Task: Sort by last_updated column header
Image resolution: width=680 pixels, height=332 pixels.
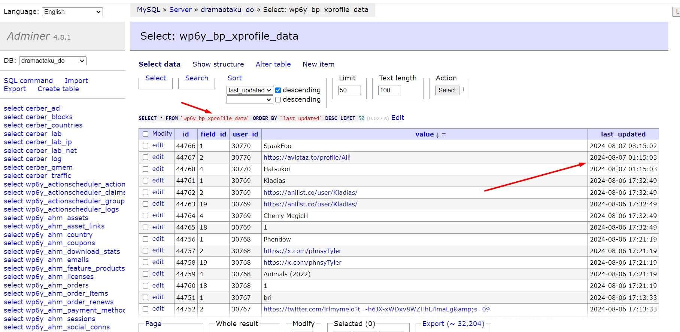Action: (x=623, y=134)
